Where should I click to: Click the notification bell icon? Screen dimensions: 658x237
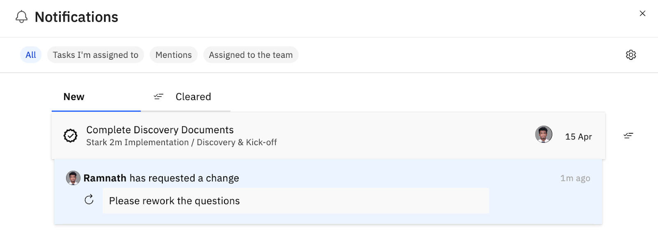21,17
